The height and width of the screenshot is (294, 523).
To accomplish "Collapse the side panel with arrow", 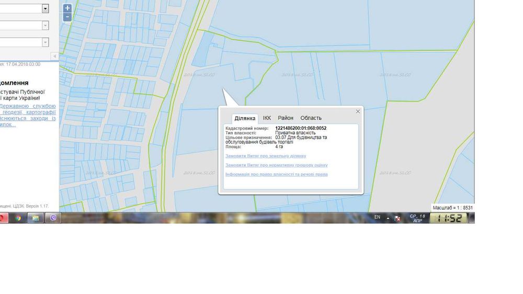I will coord(55,56).
